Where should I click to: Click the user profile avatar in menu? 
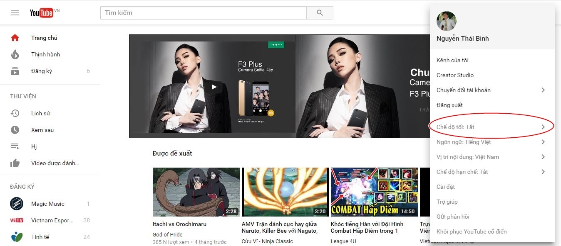pos(446,21)
